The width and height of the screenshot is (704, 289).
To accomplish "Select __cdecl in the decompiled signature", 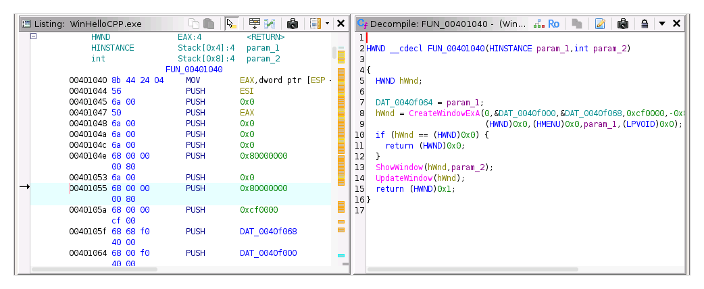I will (406, 49).
